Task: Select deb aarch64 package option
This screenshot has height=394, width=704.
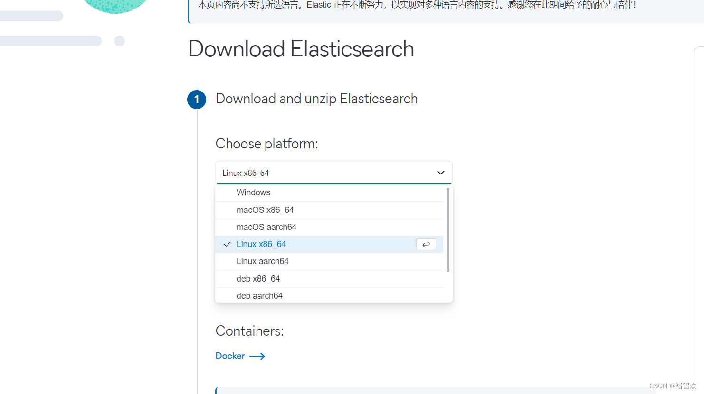Action: (x=329, y=295)
